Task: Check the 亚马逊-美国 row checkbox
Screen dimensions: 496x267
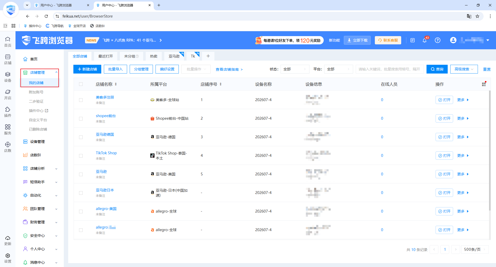Action: pyautogui.click(x=81, y=174)
